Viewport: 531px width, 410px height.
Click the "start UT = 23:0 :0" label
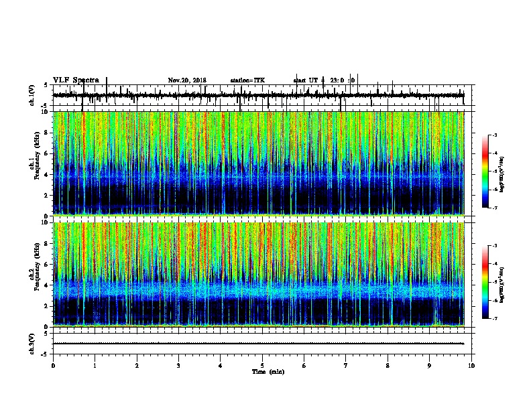coord(324,80)
